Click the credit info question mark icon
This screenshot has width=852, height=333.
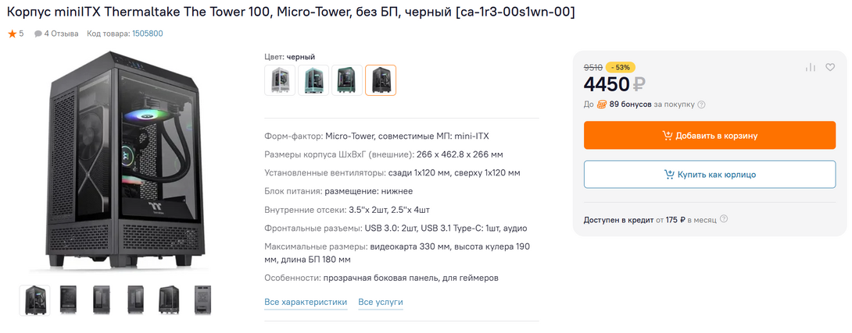pos(724,220)
